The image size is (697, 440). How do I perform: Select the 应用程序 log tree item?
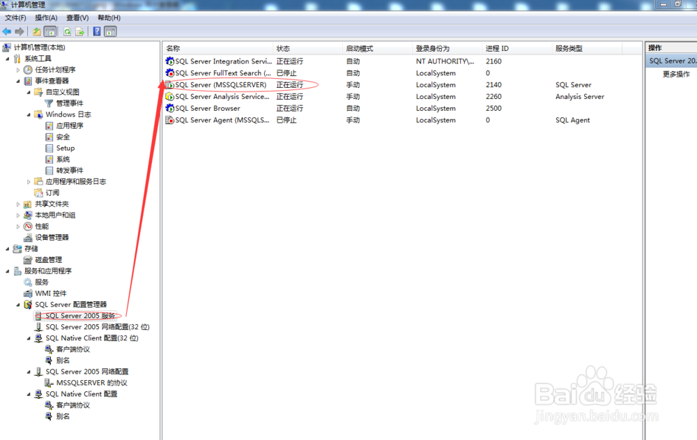(x=69, y=126)
